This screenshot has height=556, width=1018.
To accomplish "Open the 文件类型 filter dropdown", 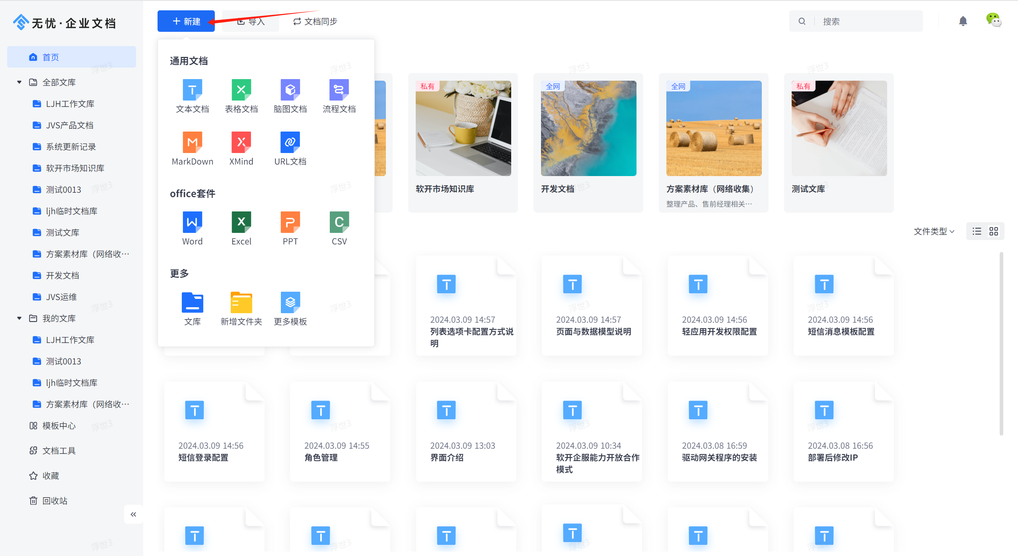I will [x=934, y=231].
